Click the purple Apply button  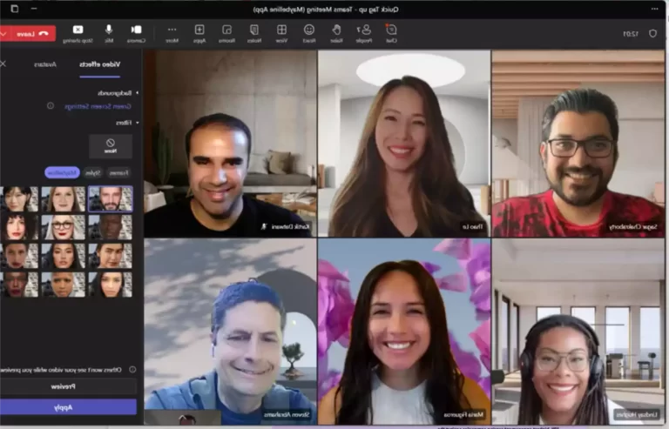[x=68, y=407]
